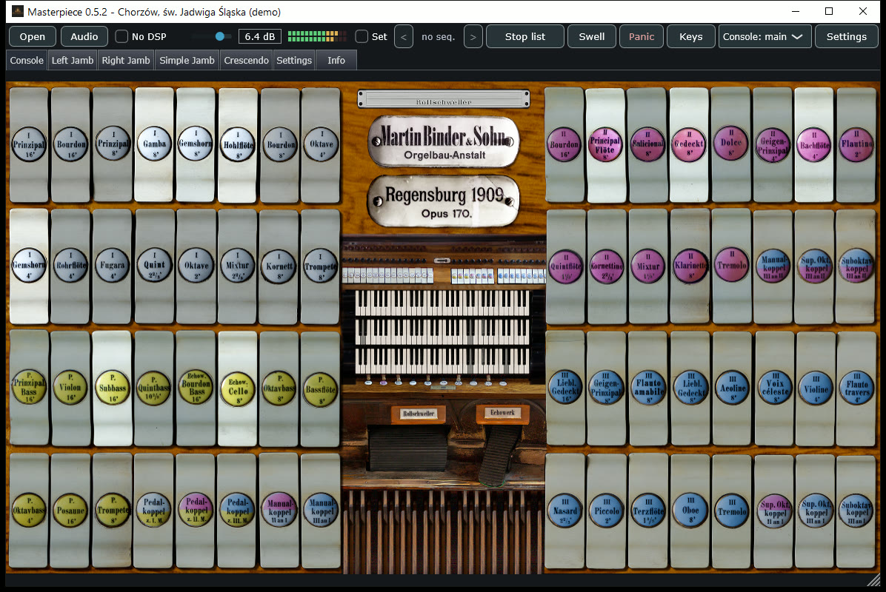Image resolution: width=886 pixels, height=592 pixels.
Task: Open the Console: main dropdown
Action: tap(765, 37)
